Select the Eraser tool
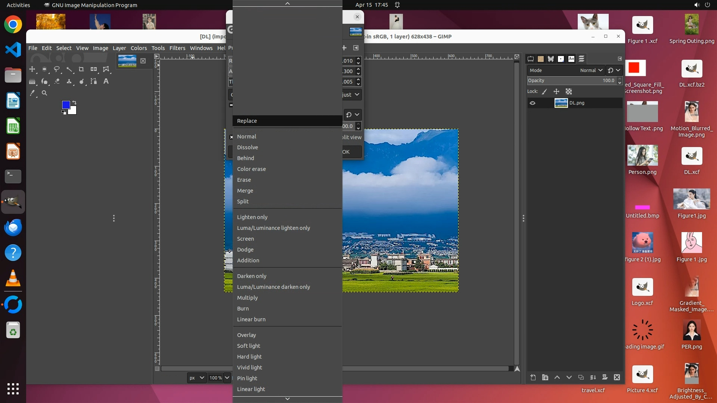This screenshot has height=403, width=717. [57, 81]
